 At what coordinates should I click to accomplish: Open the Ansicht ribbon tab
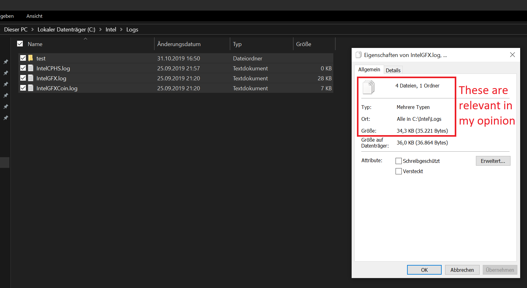click(34, 16)
